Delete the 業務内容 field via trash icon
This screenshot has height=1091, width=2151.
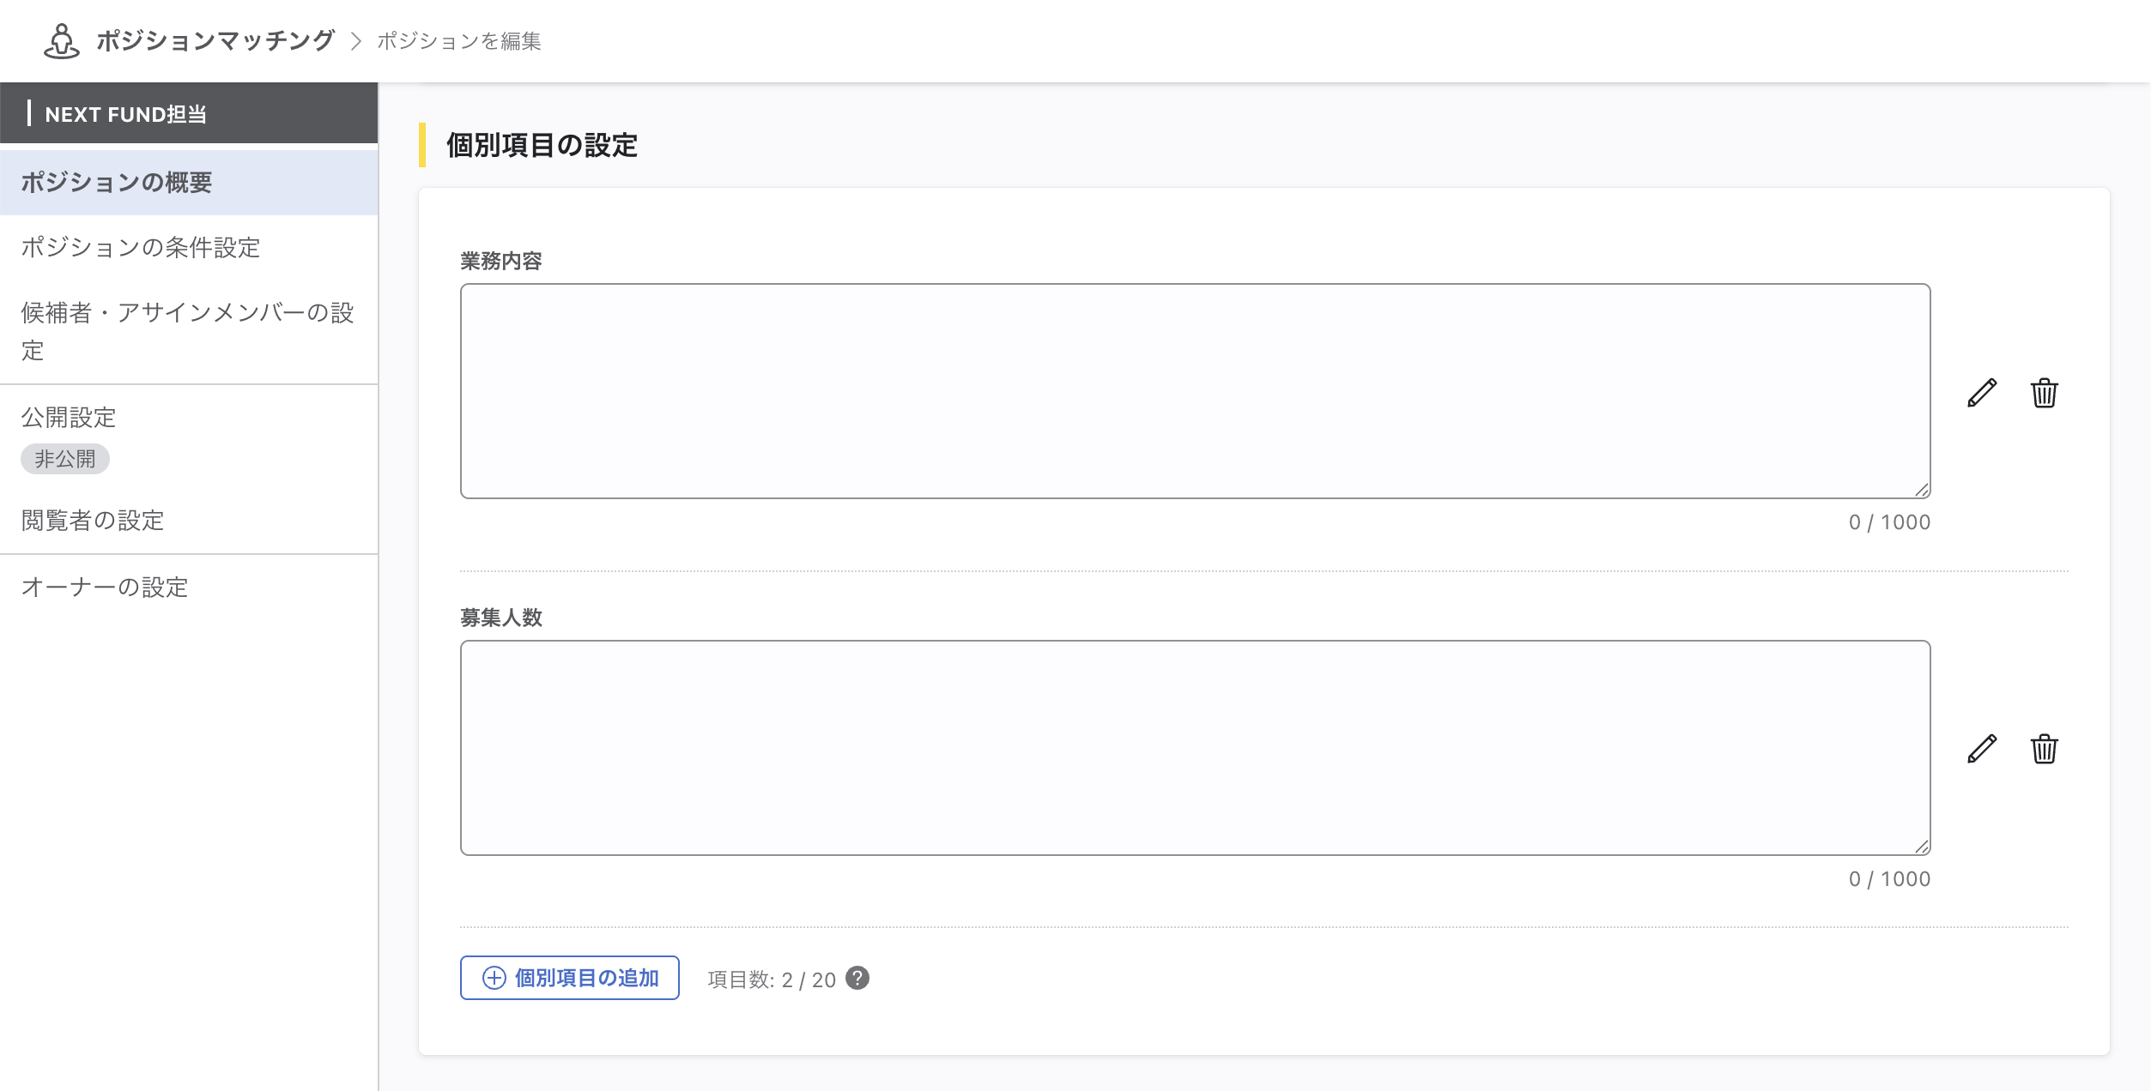pos(2044,394)
